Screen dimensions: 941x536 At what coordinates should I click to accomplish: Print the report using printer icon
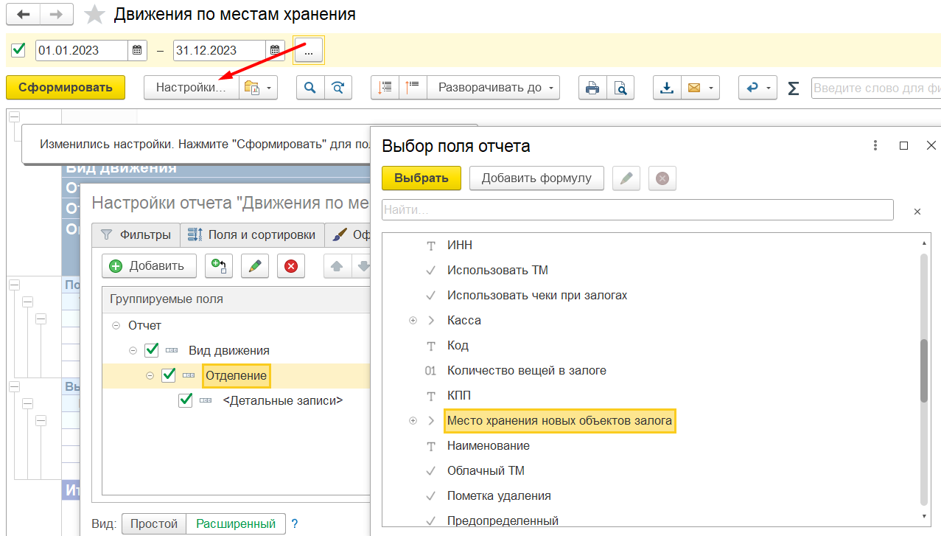592,88
